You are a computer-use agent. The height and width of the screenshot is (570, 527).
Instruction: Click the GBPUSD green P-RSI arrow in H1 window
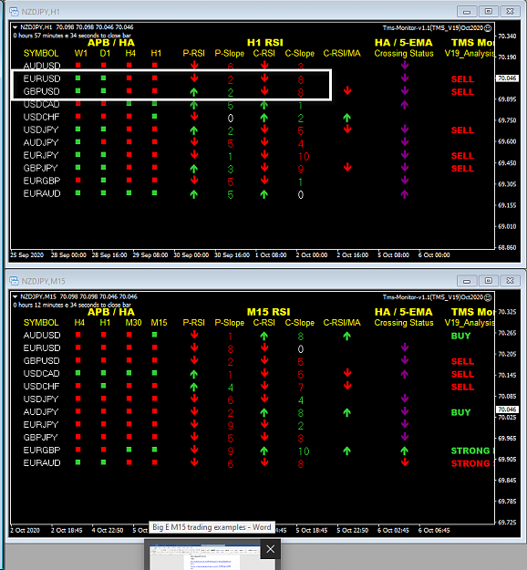tap(194, 92)
